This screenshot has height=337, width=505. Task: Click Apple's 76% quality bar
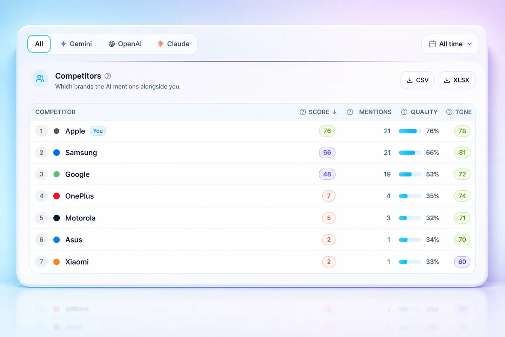(x=410, y=131)
